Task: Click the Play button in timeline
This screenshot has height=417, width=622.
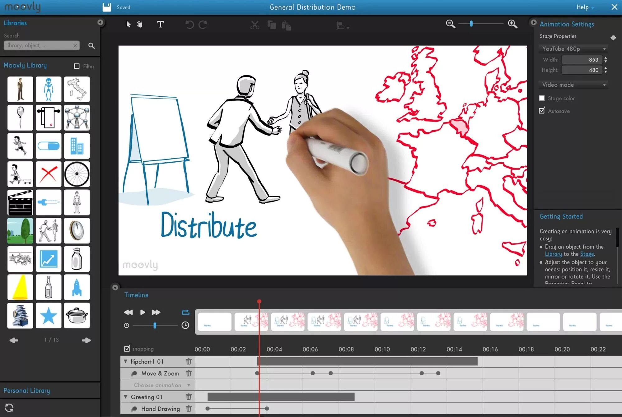Action: [x=143, y=312]
